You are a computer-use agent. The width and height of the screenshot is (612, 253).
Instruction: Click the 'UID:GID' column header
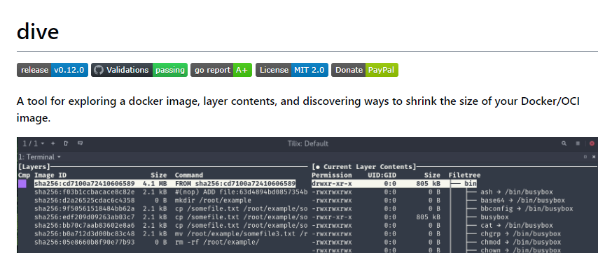coord(382,175)
